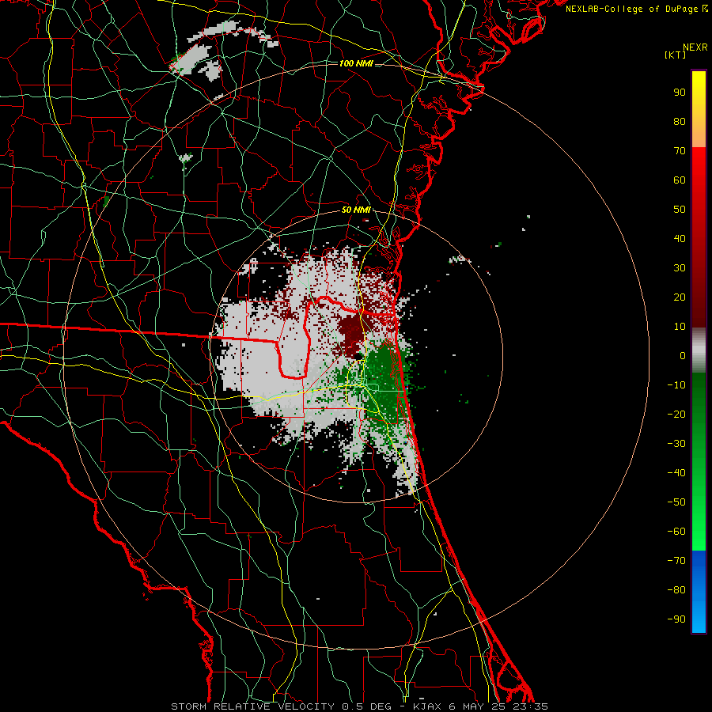This screenshot has width=712, height=712.
Task: Select the -80 knot scale value
Action: (676, 590)
